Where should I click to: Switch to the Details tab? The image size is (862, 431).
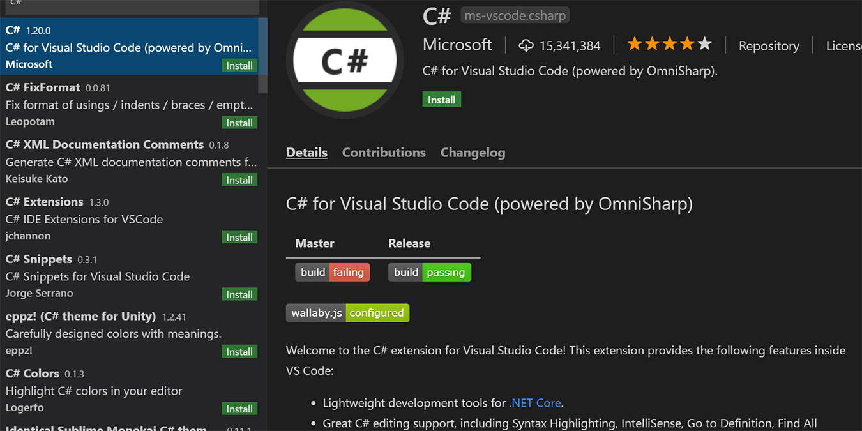[306, 153]
